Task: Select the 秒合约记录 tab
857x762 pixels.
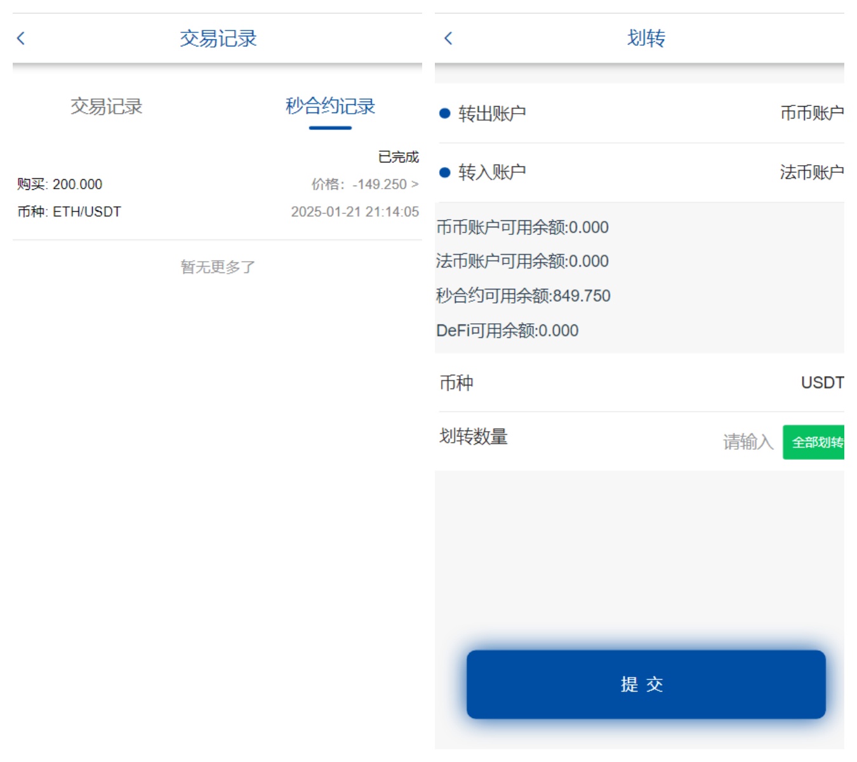Action: click(x=330, y=107)
